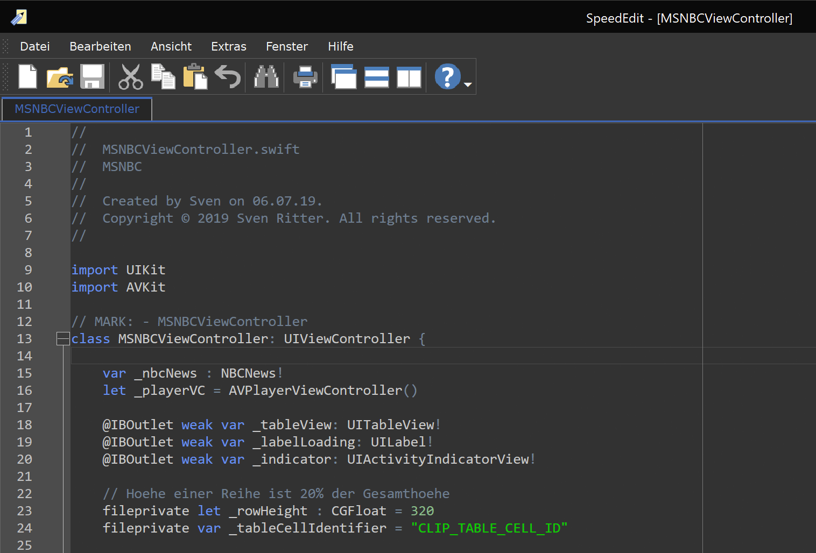Tile windows horizontally icon
The image size is (816, 553).
pos(377,76)
